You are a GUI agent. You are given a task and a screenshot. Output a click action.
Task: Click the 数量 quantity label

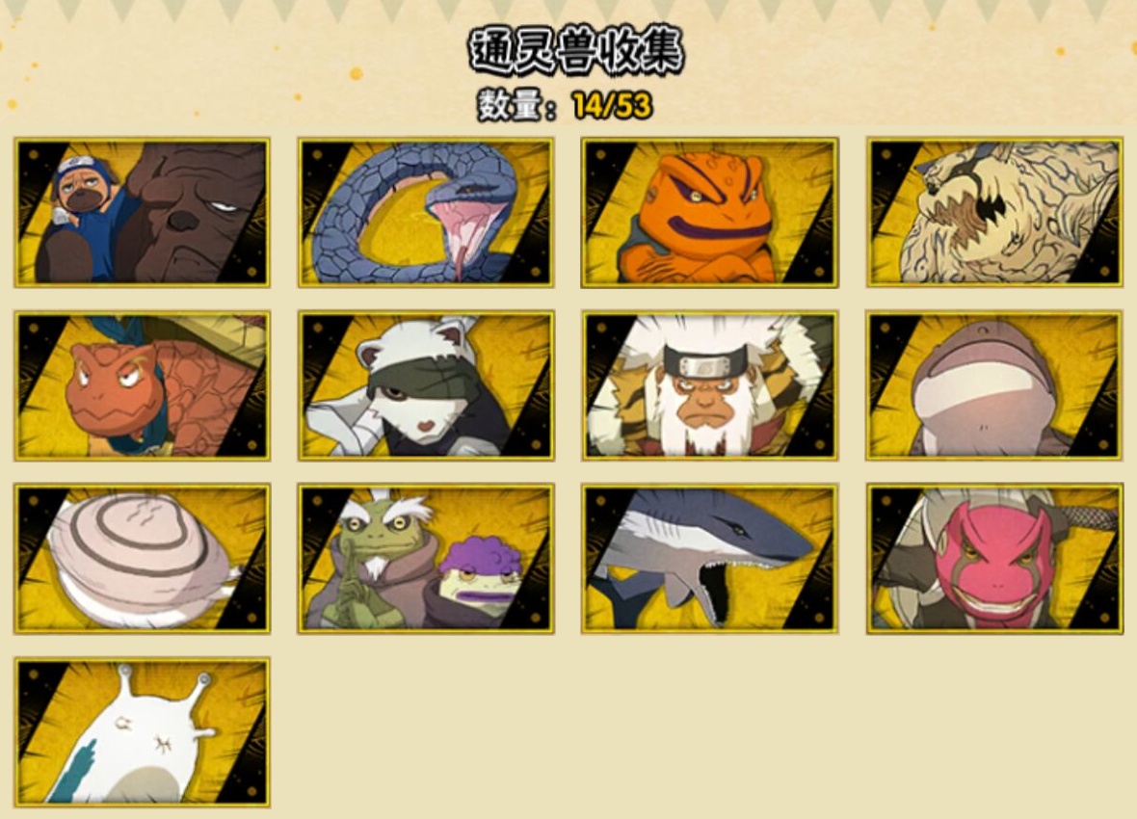[x=512, y=106]
